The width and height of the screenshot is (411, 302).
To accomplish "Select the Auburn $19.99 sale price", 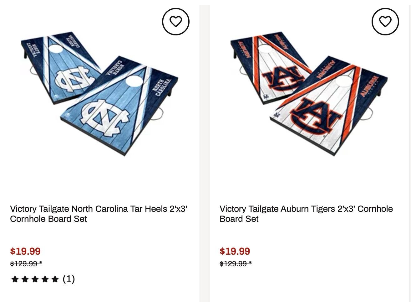I will click(235, 251).
